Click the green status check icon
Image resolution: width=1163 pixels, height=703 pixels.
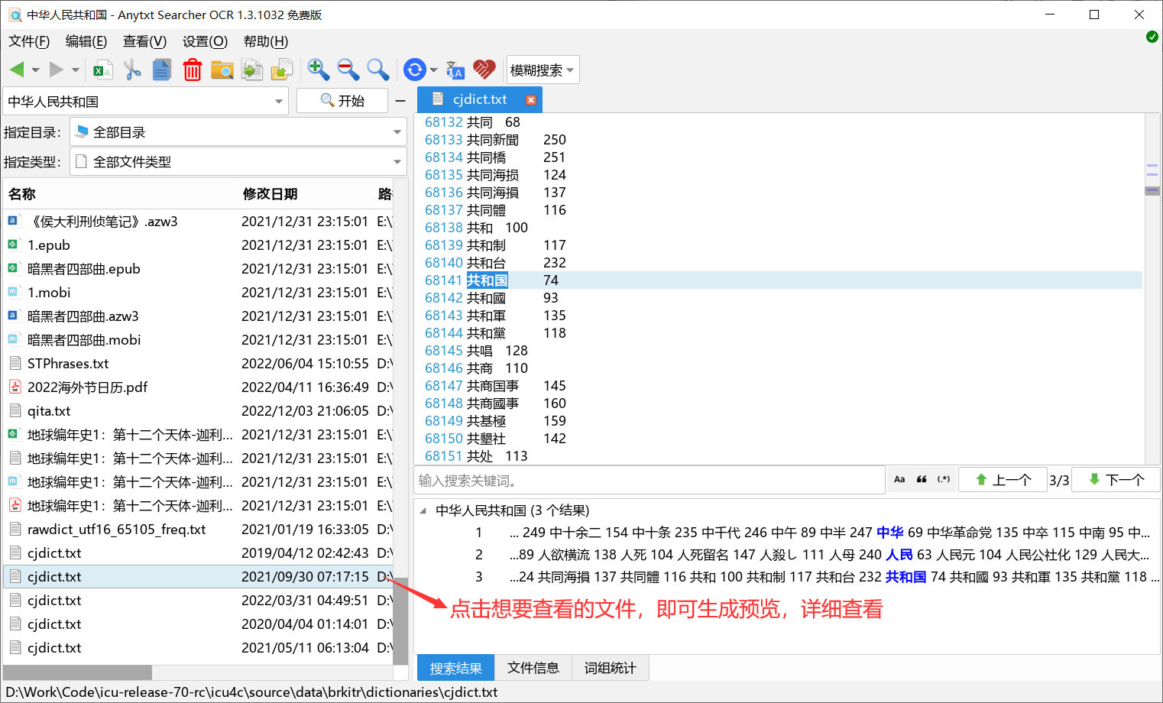(1152, 37)
